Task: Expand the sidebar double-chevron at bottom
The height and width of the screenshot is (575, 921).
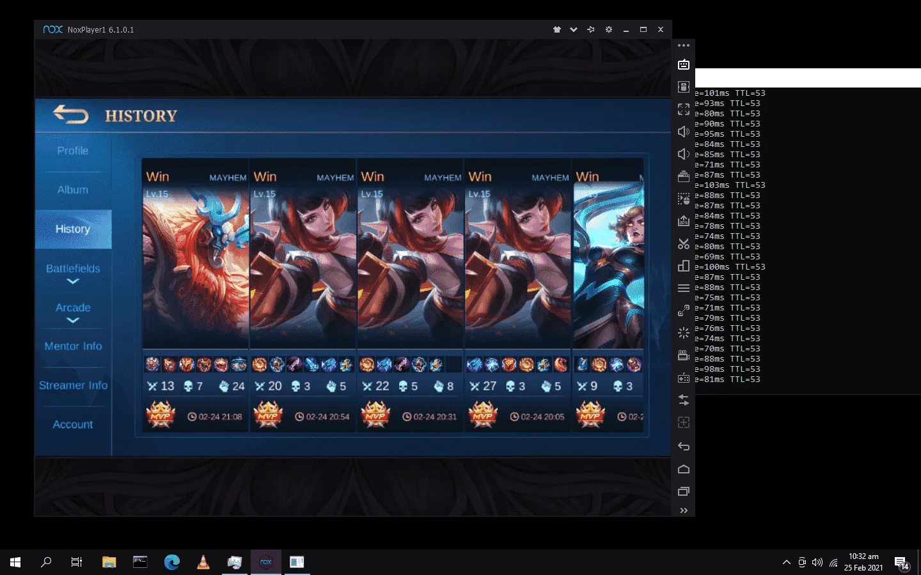Action: point(684,510)
